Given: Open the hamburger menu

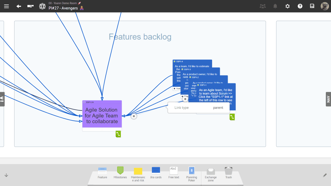Looking at the screenshot, I should point(6,6).
